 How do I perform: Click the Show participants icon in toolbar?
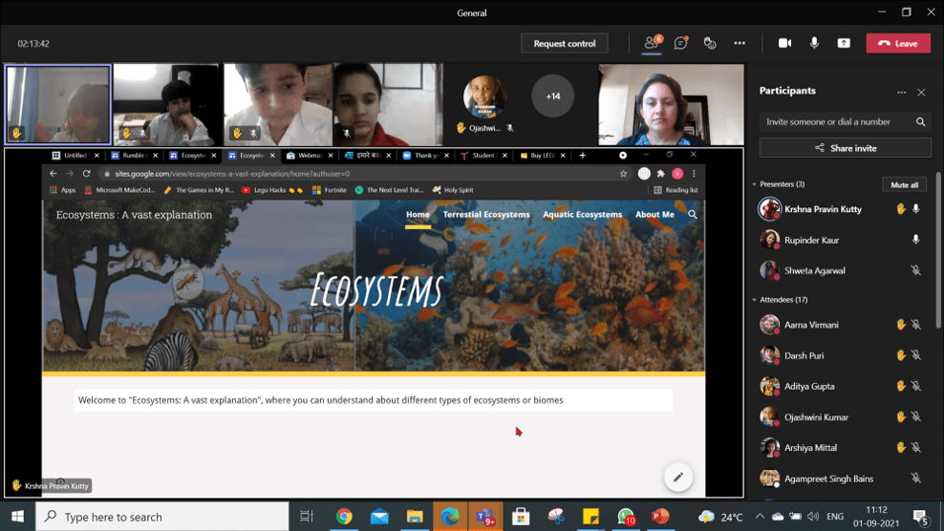pos(652,43)
